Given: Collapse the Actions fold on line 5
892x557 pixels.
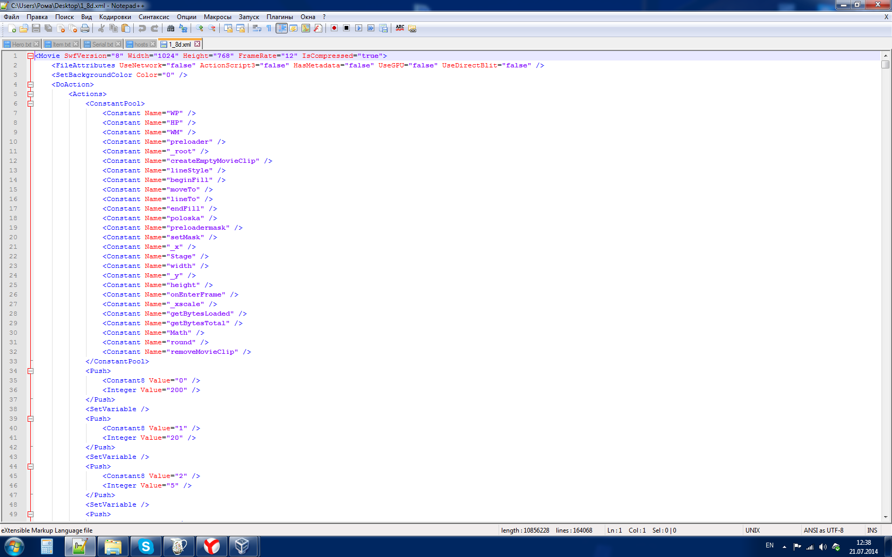Looking at the screenshot, I should 30,94.
